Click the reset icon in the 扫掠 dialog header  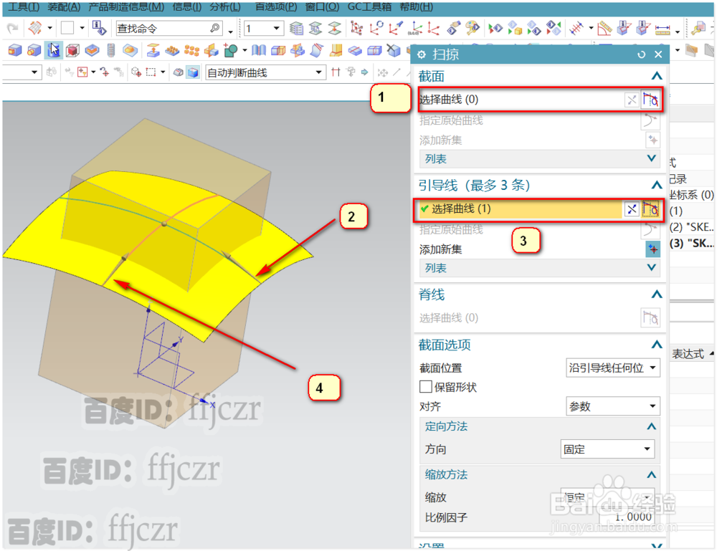tap(640, 54)
